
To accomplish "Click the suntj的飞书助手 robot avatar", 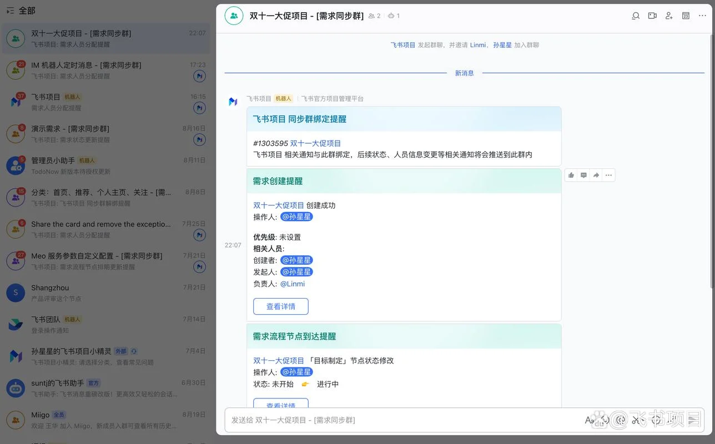I will pyautogui.click(x=16, y=389).
